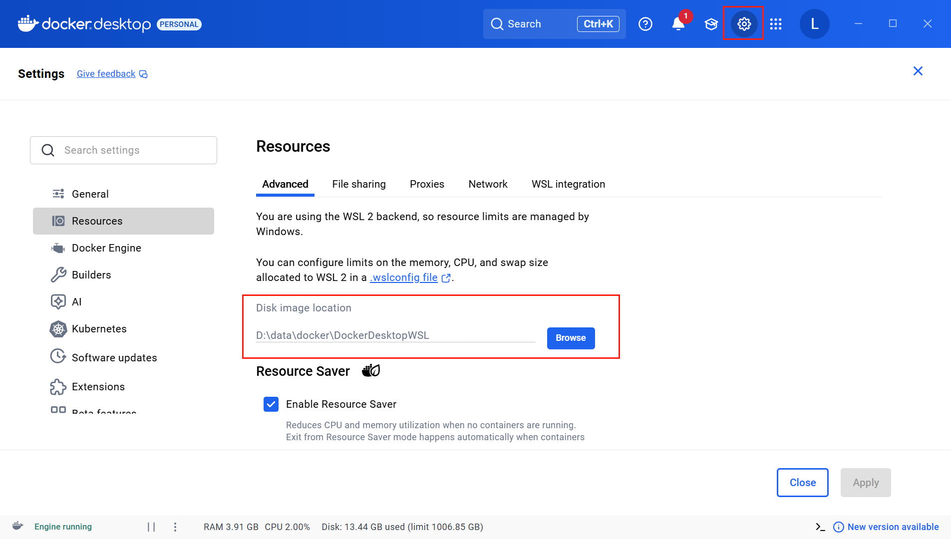Open AI settings section

pos(123,302)
